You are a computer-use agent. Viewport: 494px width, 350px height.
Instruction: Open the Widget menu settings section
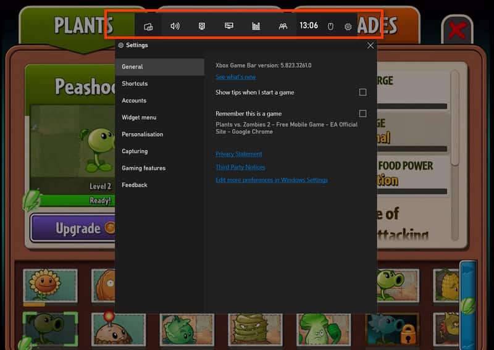pos(160,117)
